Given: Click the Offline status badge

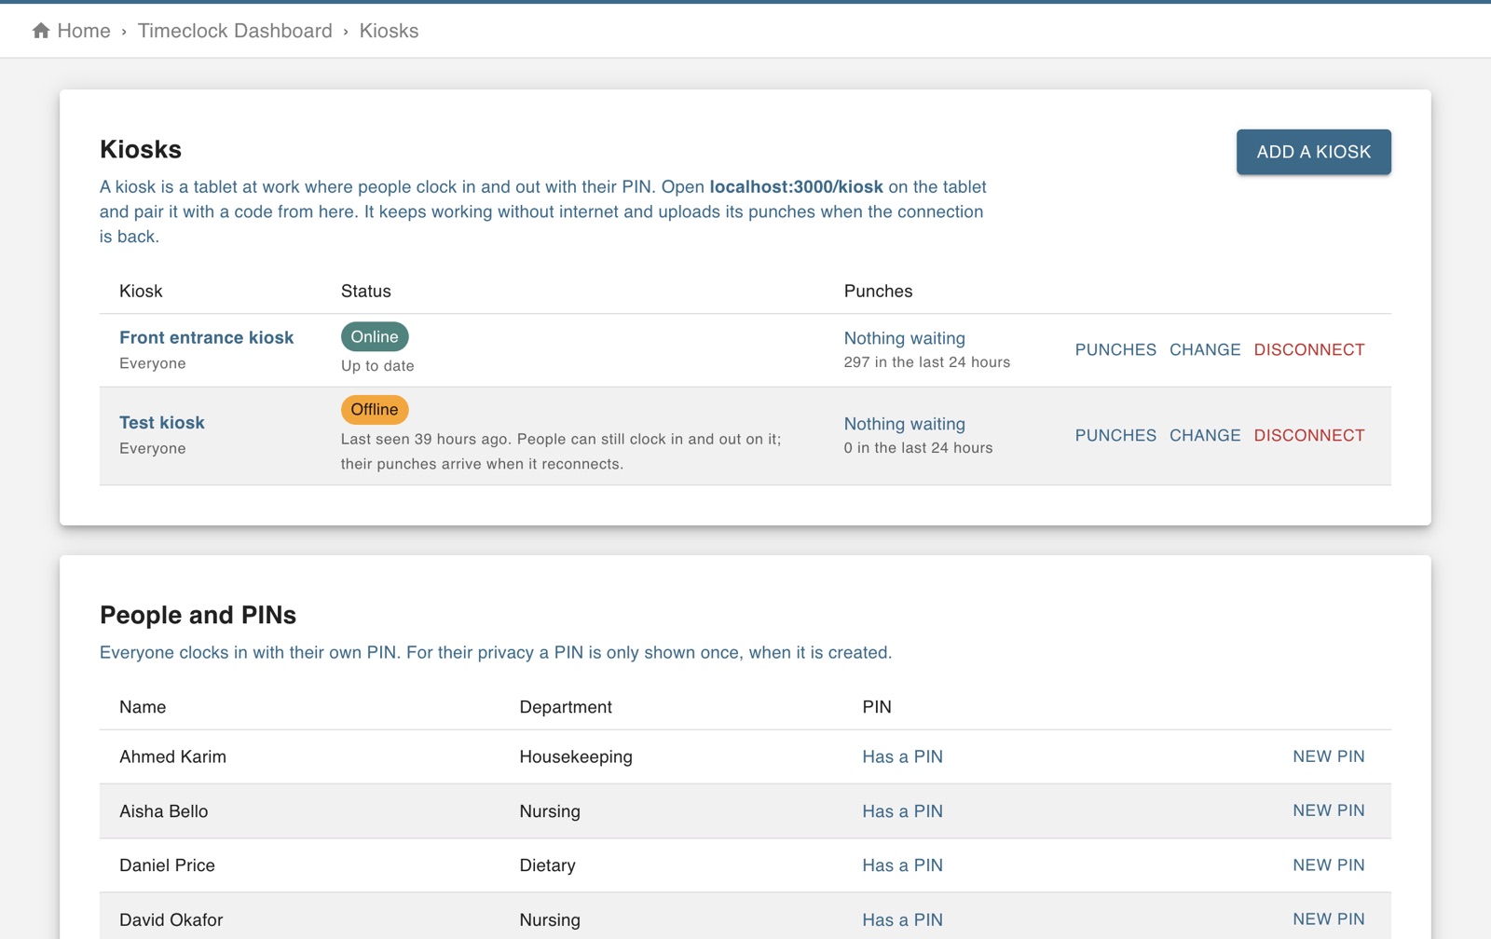Looking at the screenshot, I should point(375,409).
